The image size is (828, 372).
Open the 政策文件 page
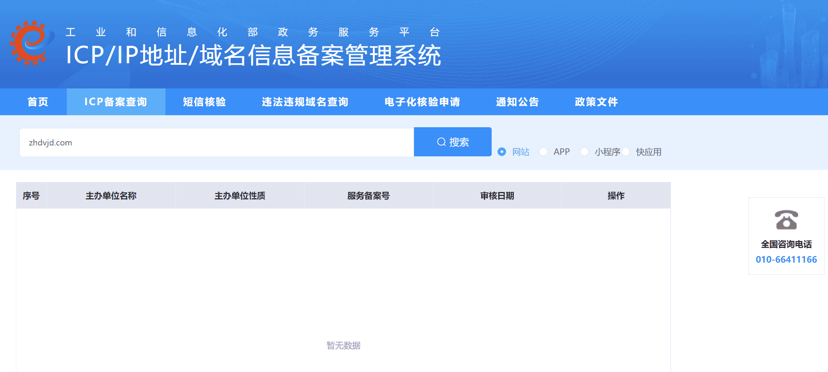[x=596, y=102]
